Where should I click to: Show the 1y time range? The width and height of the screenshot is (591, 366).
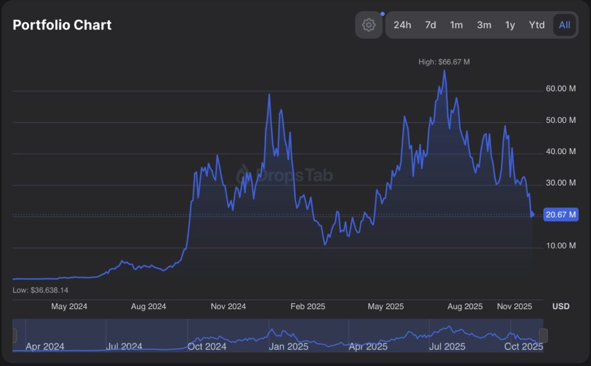click(510, 25)
